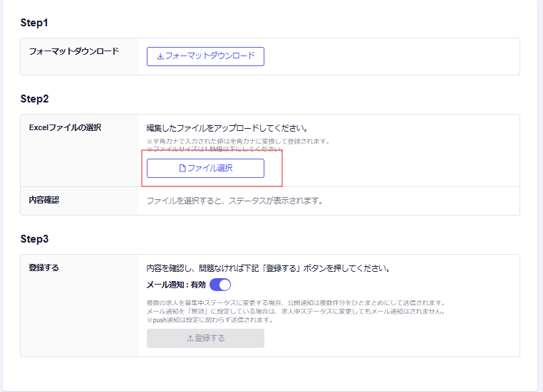543x392 pixels.
Task: Click the document icon on ファイル選択
Action: (x=182, y=169)
